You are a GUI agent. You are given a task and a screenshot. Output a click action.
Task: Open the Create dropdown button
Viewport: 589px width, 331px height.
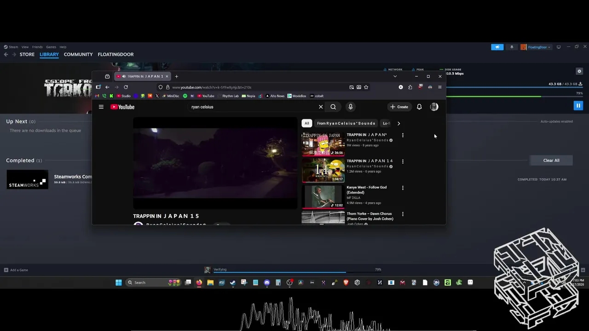point(399,107)
